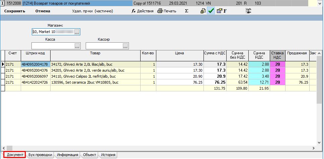Click total without VAT 109.80
The image size is (324, 159).
pos(237,88)
